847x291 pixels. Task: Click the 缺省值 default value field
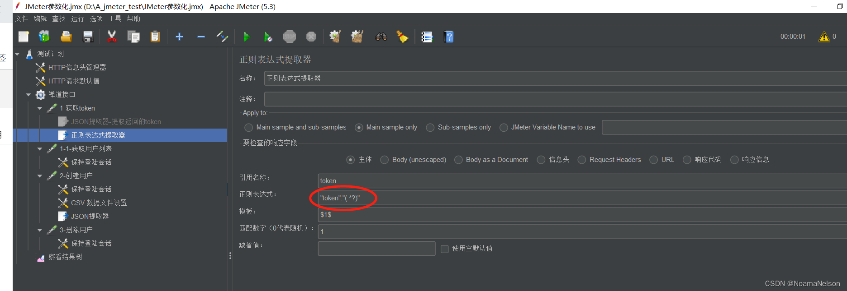tap(376, 249)
